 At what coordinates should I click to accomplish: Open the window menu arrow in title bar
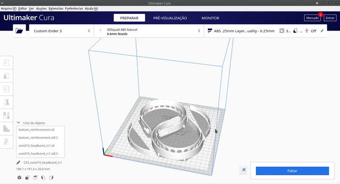click(2, 3)
